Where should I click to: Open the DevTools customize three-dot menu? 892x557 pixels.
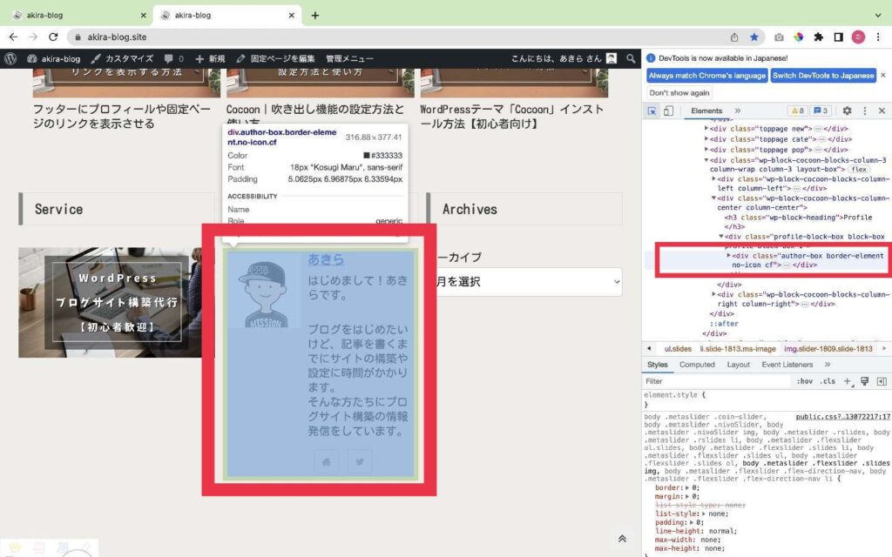click(x=865, y=111)
